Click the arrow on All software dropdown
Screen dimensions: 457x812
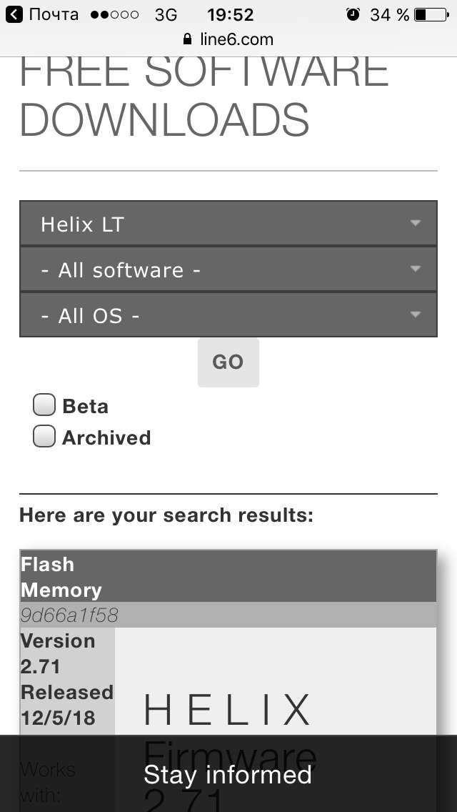coord(416,269)
